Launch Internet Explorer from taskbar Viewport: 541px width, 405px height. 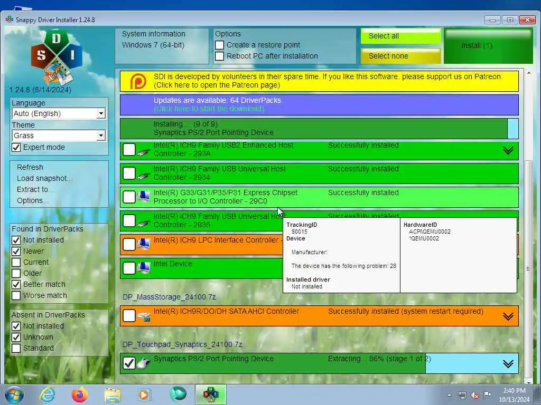coord(47,394)
